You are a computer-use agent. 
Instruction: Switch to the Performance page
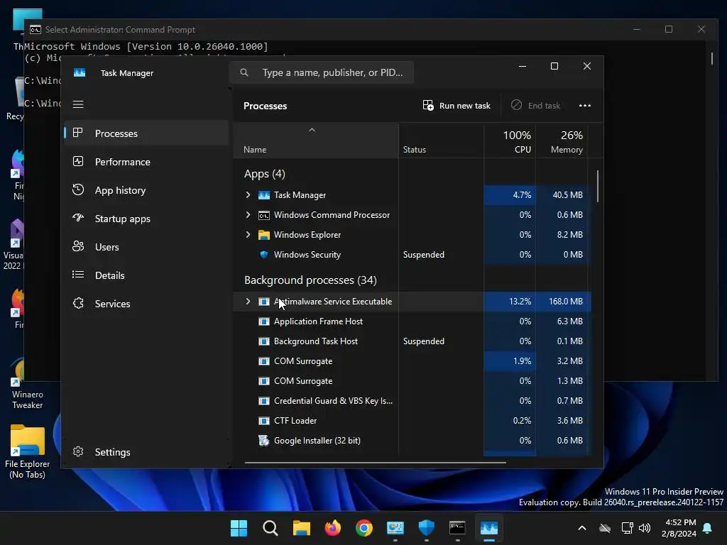pyautogui.click(x=146, y=162)
